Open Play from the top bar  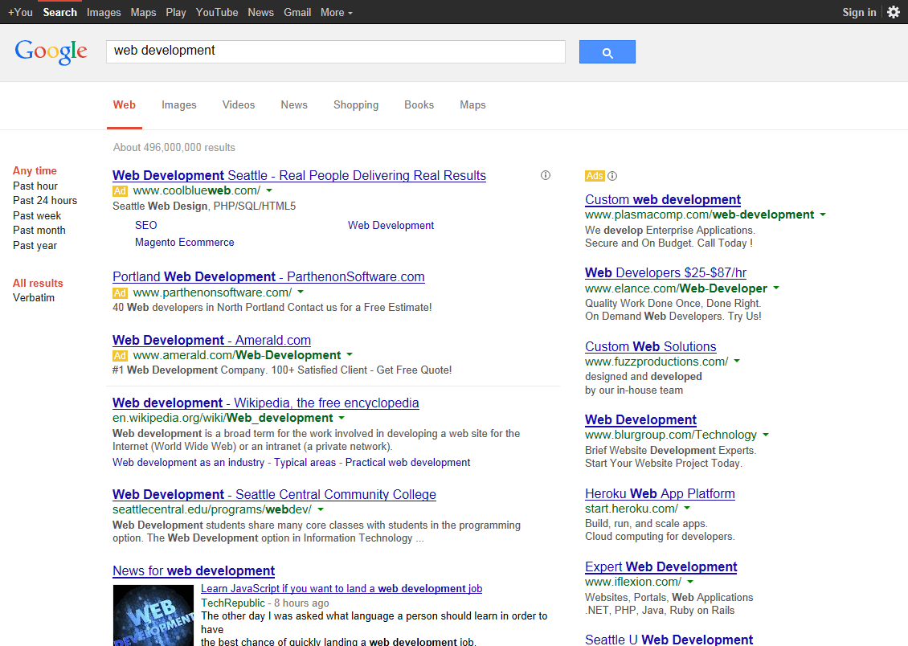pyautogui.click(x=175, y=12)
